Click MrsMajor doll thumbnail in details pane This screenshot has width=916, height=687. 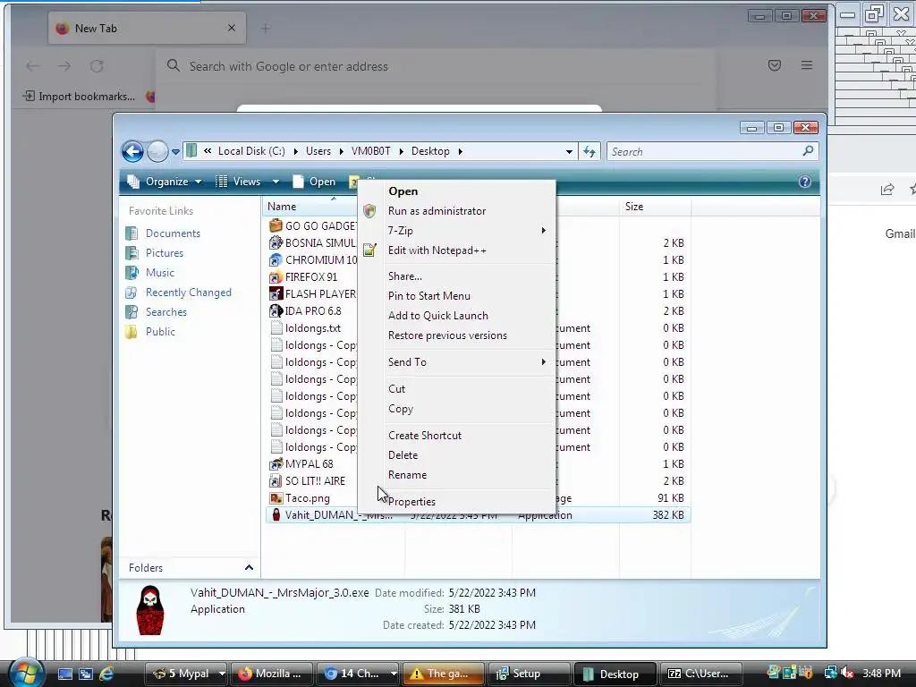[150, 610]
